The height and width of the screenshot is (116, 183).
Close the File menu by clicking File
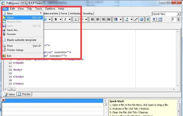(5, 9)
